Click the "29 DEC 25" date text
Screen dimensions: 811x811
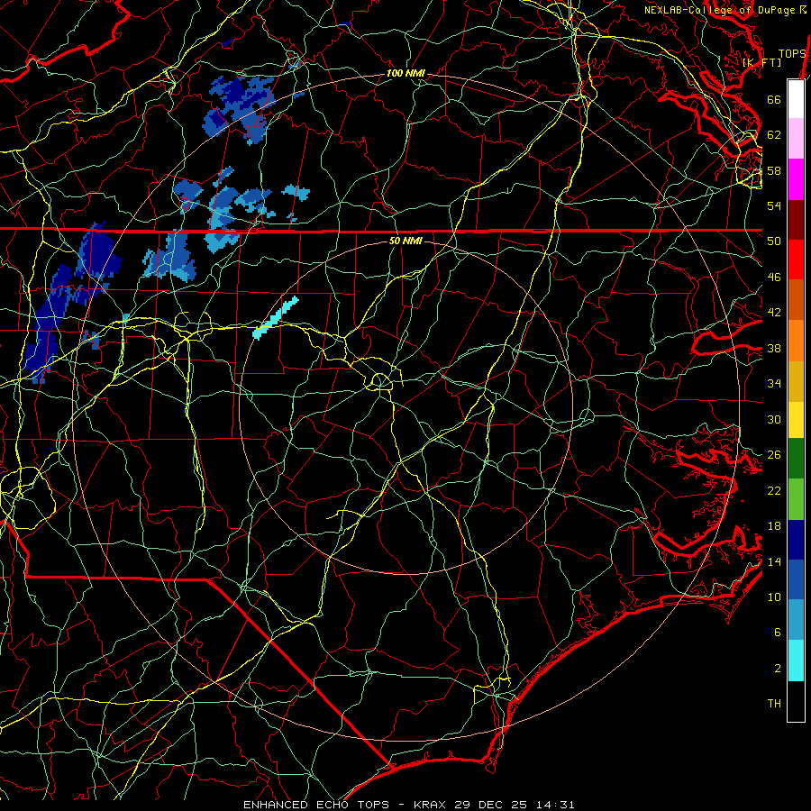pyautogui.click(x=491, y=805)
